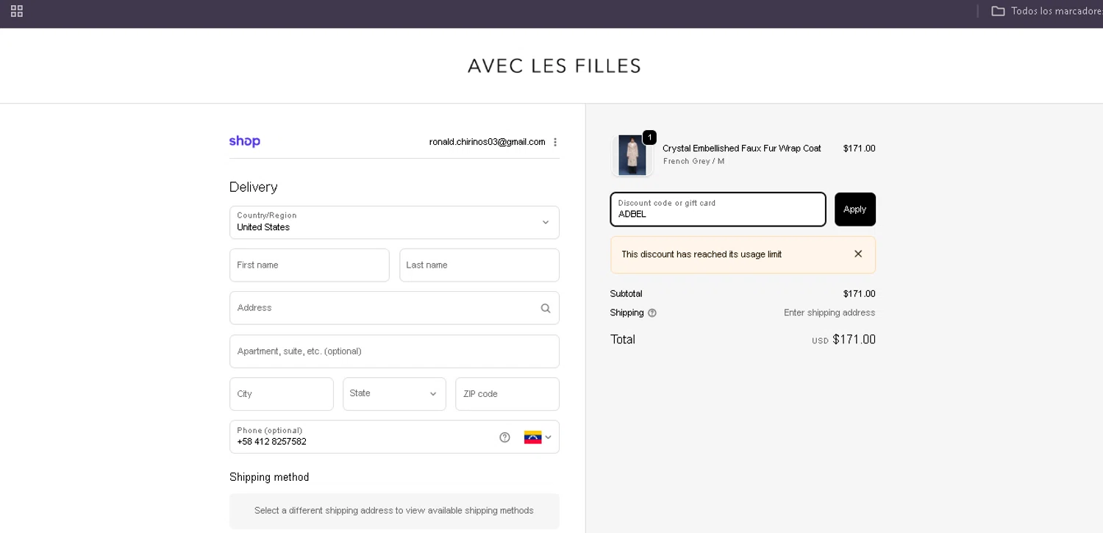Viewport: 1103px width, 533px height.
Task: Click the Total label
Action: (623, 340)
